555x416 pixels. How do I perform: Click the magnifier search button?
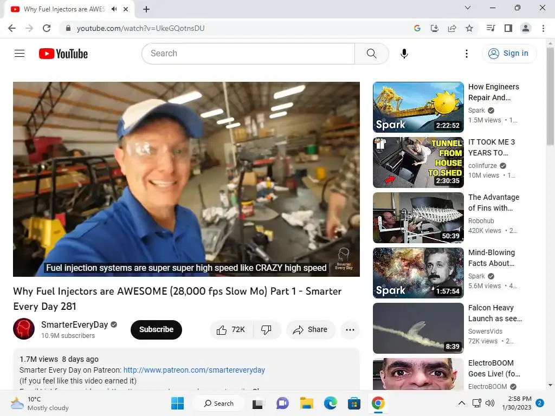tap(372, 54)
